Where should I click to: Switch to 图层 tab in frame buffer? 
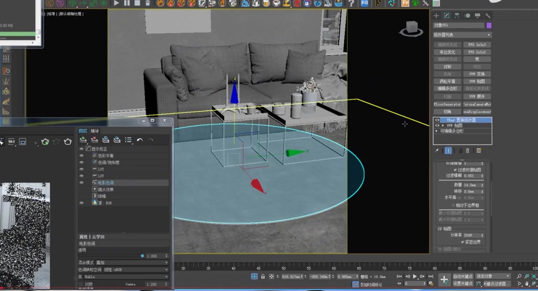(83, 131)
